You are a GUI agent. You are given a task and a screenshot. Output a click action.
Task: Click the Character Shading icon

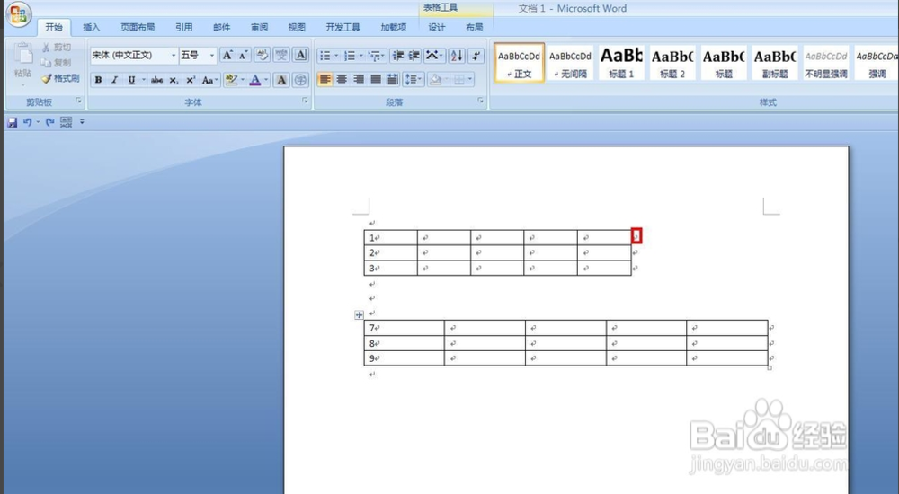pos(280,80)
